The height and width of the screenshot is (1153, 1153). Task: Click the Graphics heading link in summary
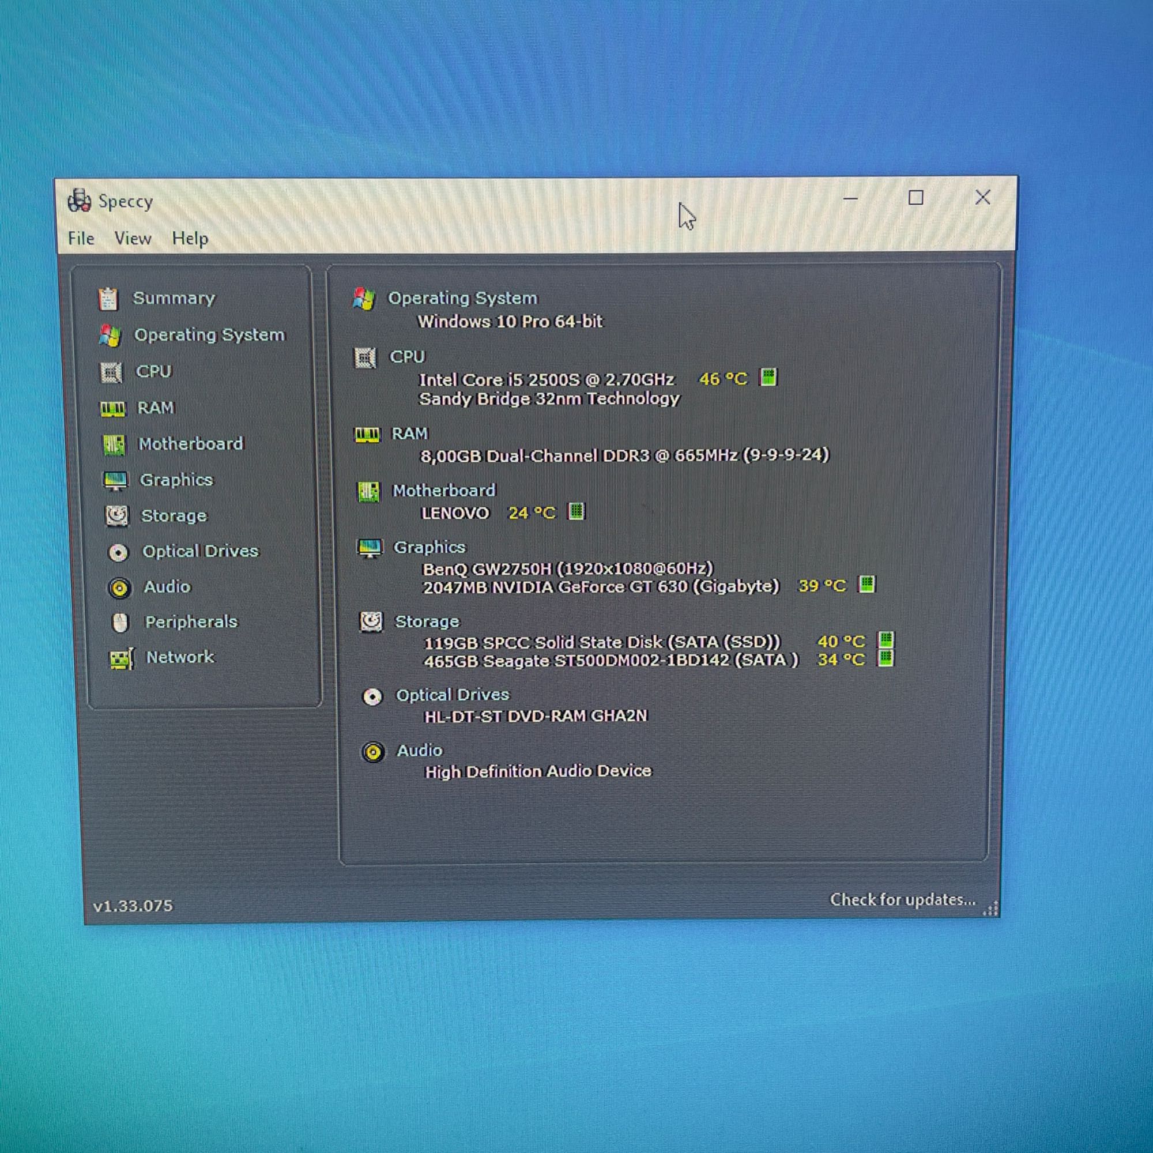(429, 547)
